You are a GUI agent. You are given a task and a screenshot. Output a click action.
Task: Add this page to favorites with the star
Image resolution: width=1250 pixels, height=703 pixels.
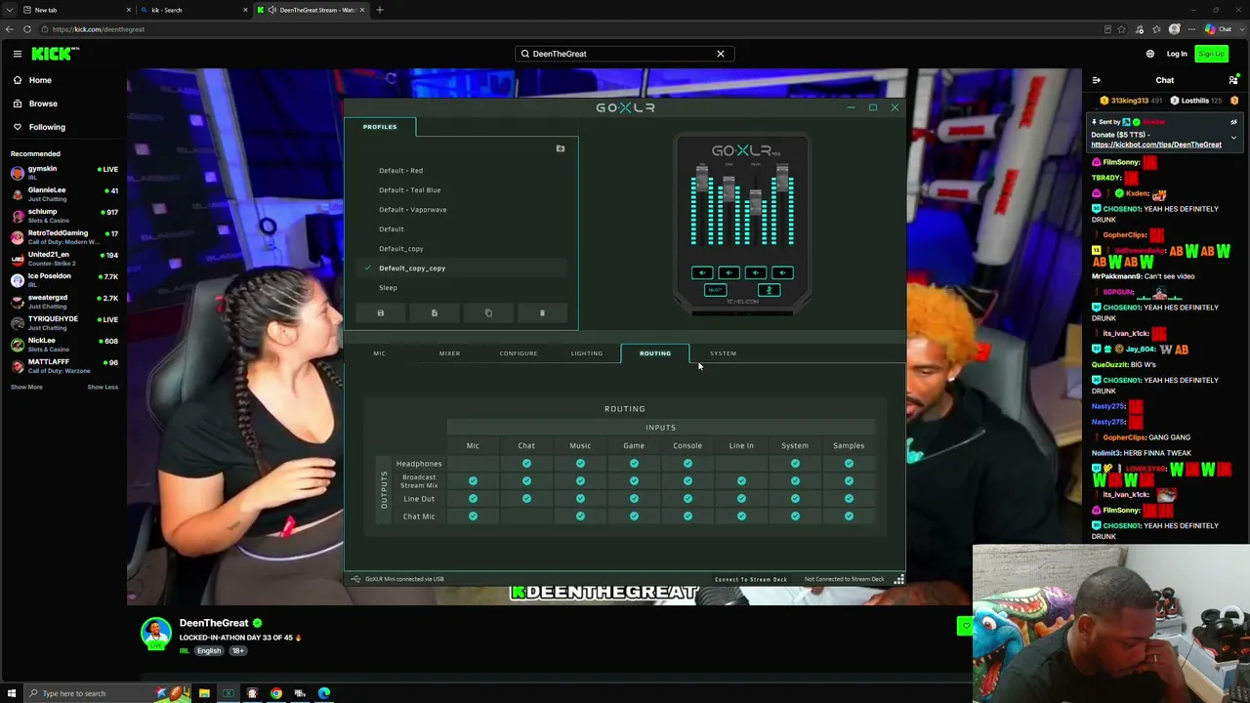pos(1122,29)
